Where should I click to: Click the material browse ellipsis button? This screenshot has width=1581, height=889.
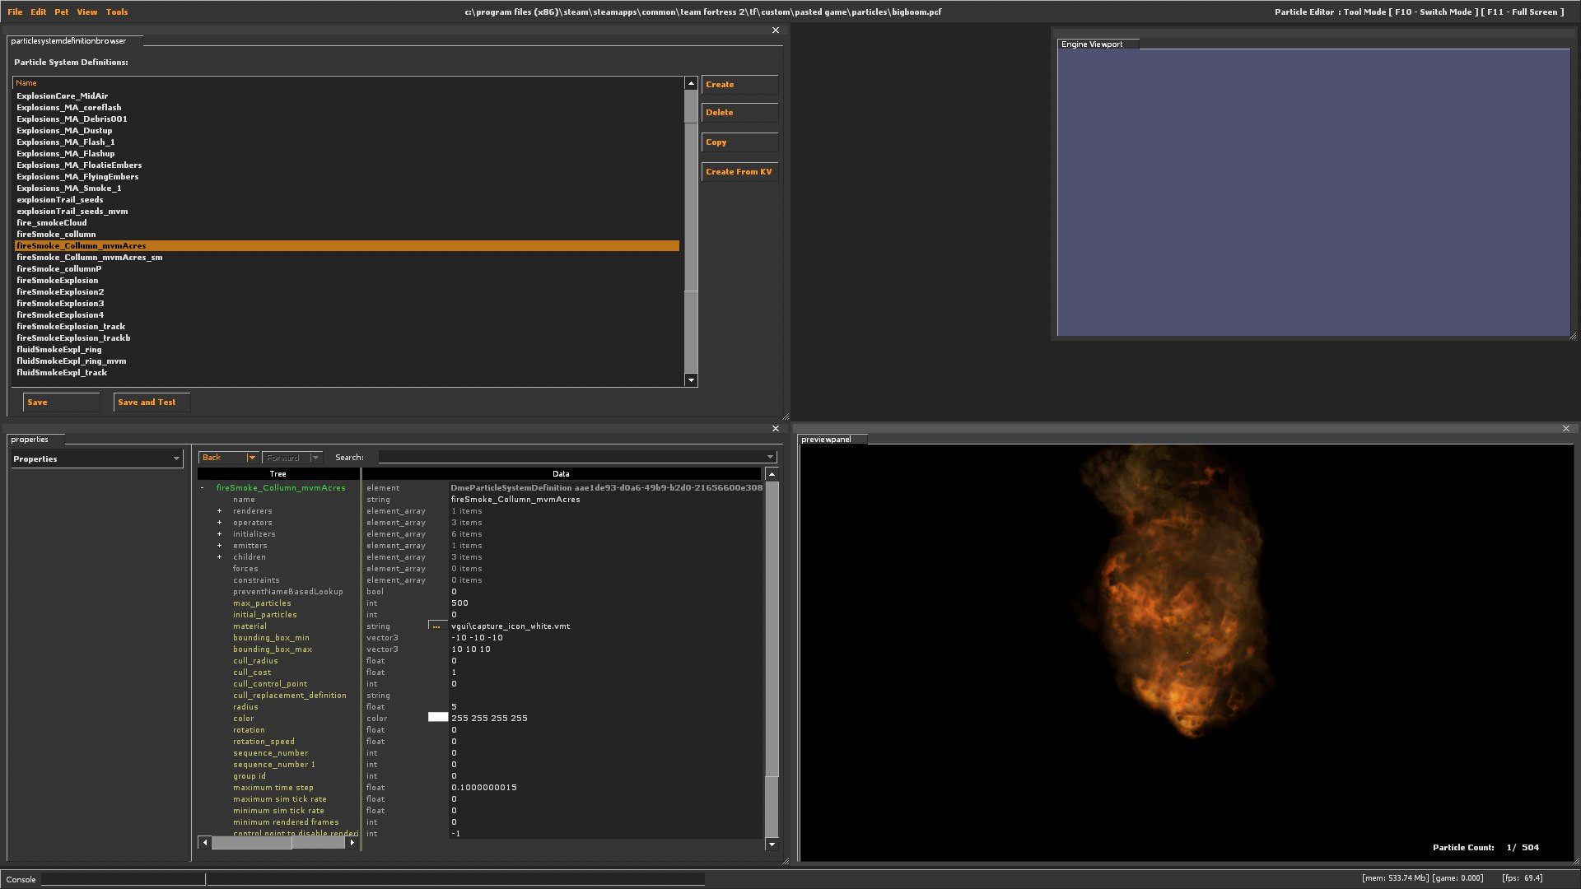click(x=436, y=626)
